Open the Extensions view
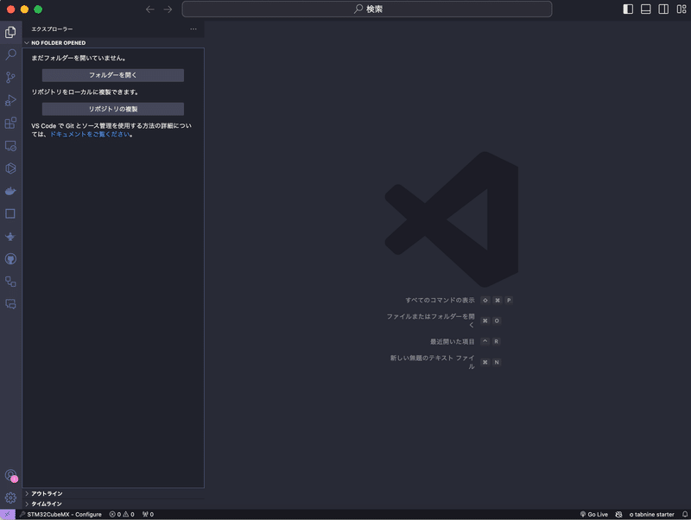 pyautogui.click(x=10, y=123)
